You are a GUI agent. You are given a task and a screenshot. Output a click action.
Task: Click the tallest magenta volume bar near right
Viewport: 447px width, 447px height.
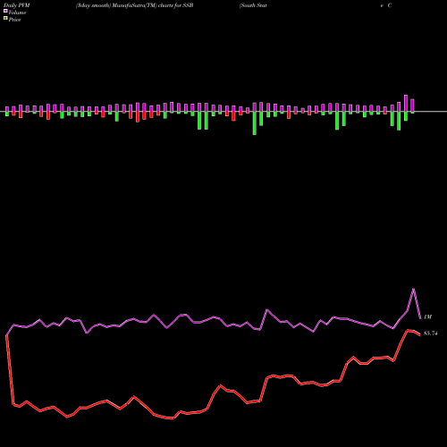click(406, 103)
